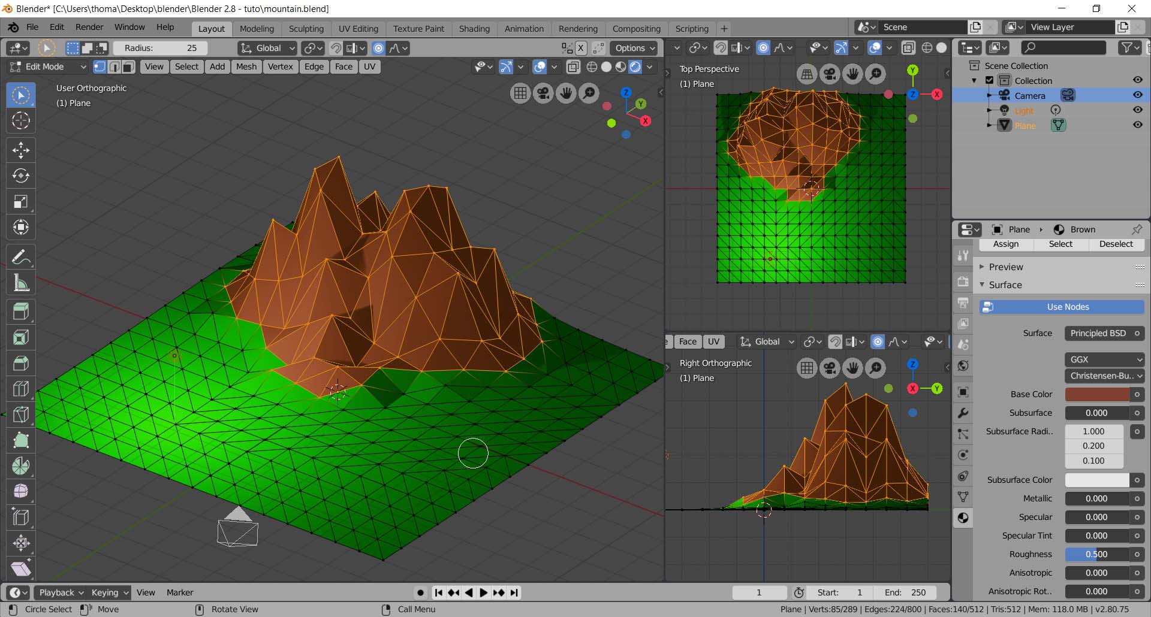
Task: Select the Annotate pencil tool
Action: coord(21,258)
